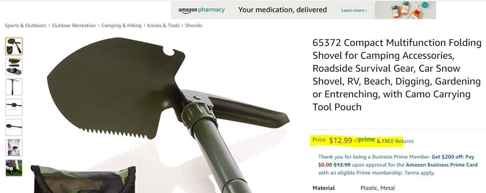
Task: Select the fourth product thumbnail
Action: [14, 107]
